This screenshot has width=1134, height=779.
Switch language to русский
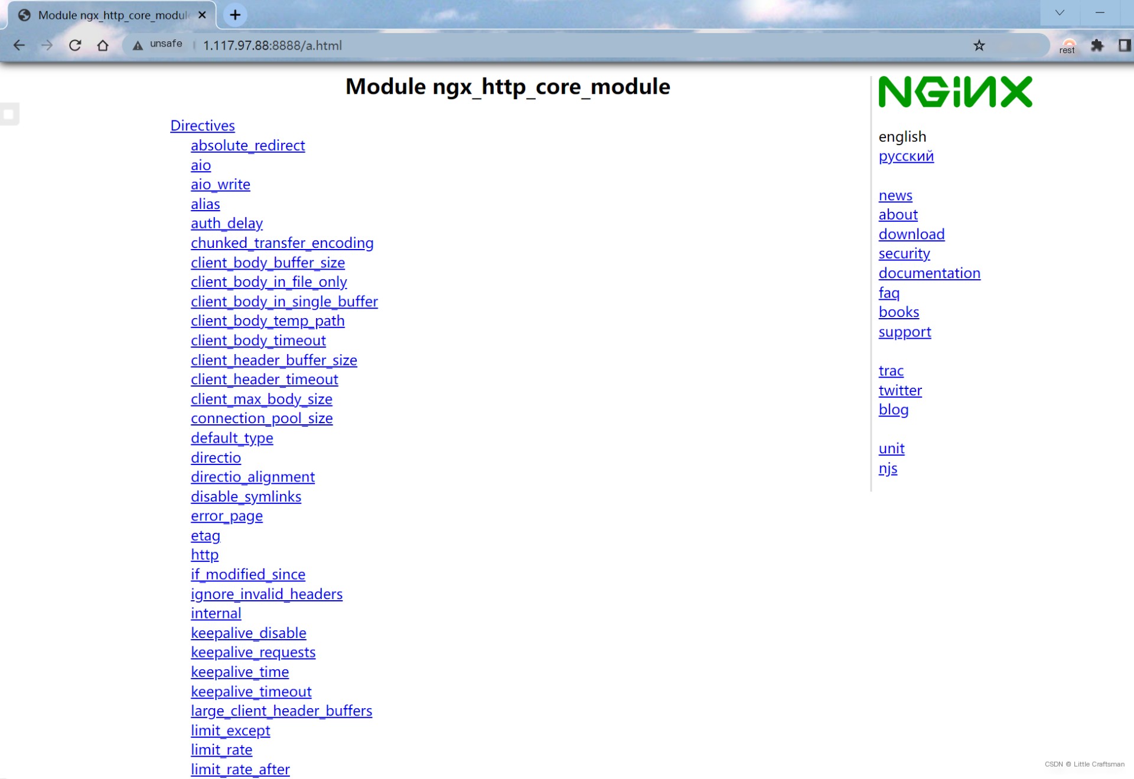[x=905, y=156]
